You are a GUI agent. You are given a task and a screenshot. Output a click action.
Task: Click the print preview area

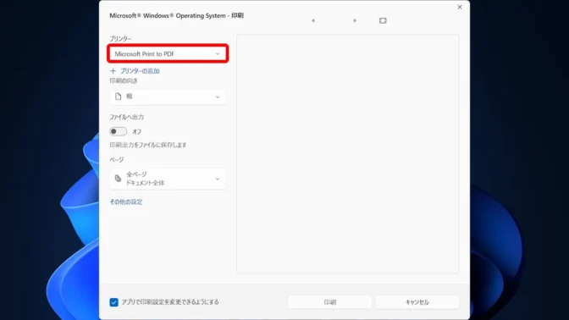pyautogui.click(x=348, y=154)
